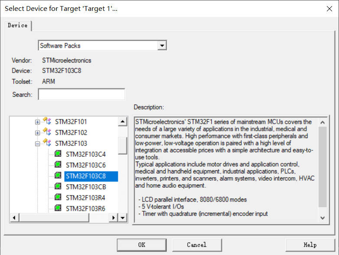The image size is (339, 255).
Task: Select STM32F103 family in tree
Action: 71,143
